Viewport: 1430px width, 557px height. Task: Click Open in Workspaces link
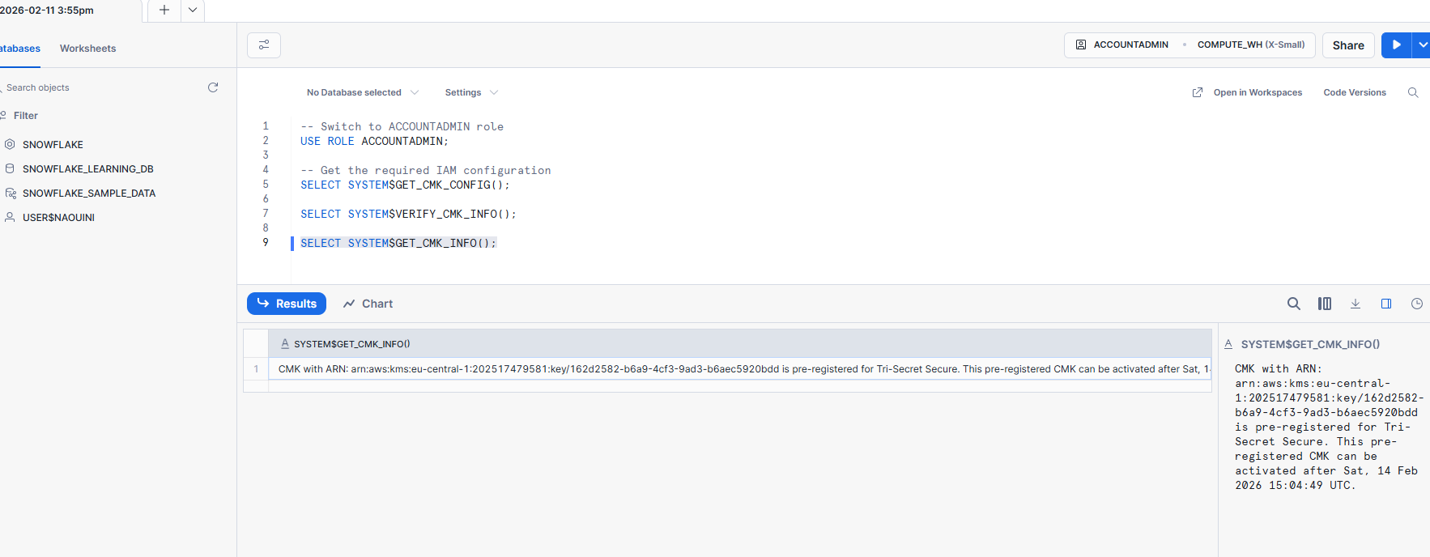[1258, 92]
